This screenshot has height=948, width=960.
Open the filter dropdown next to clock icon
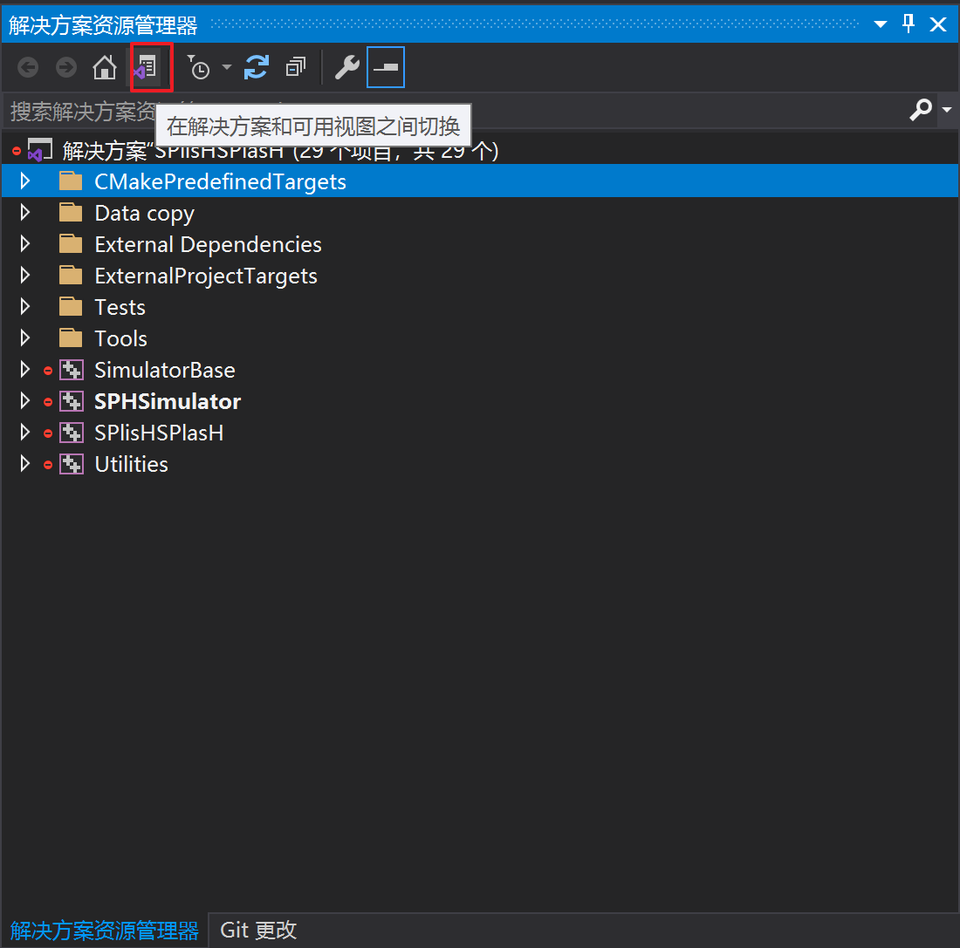click(226, 67)
